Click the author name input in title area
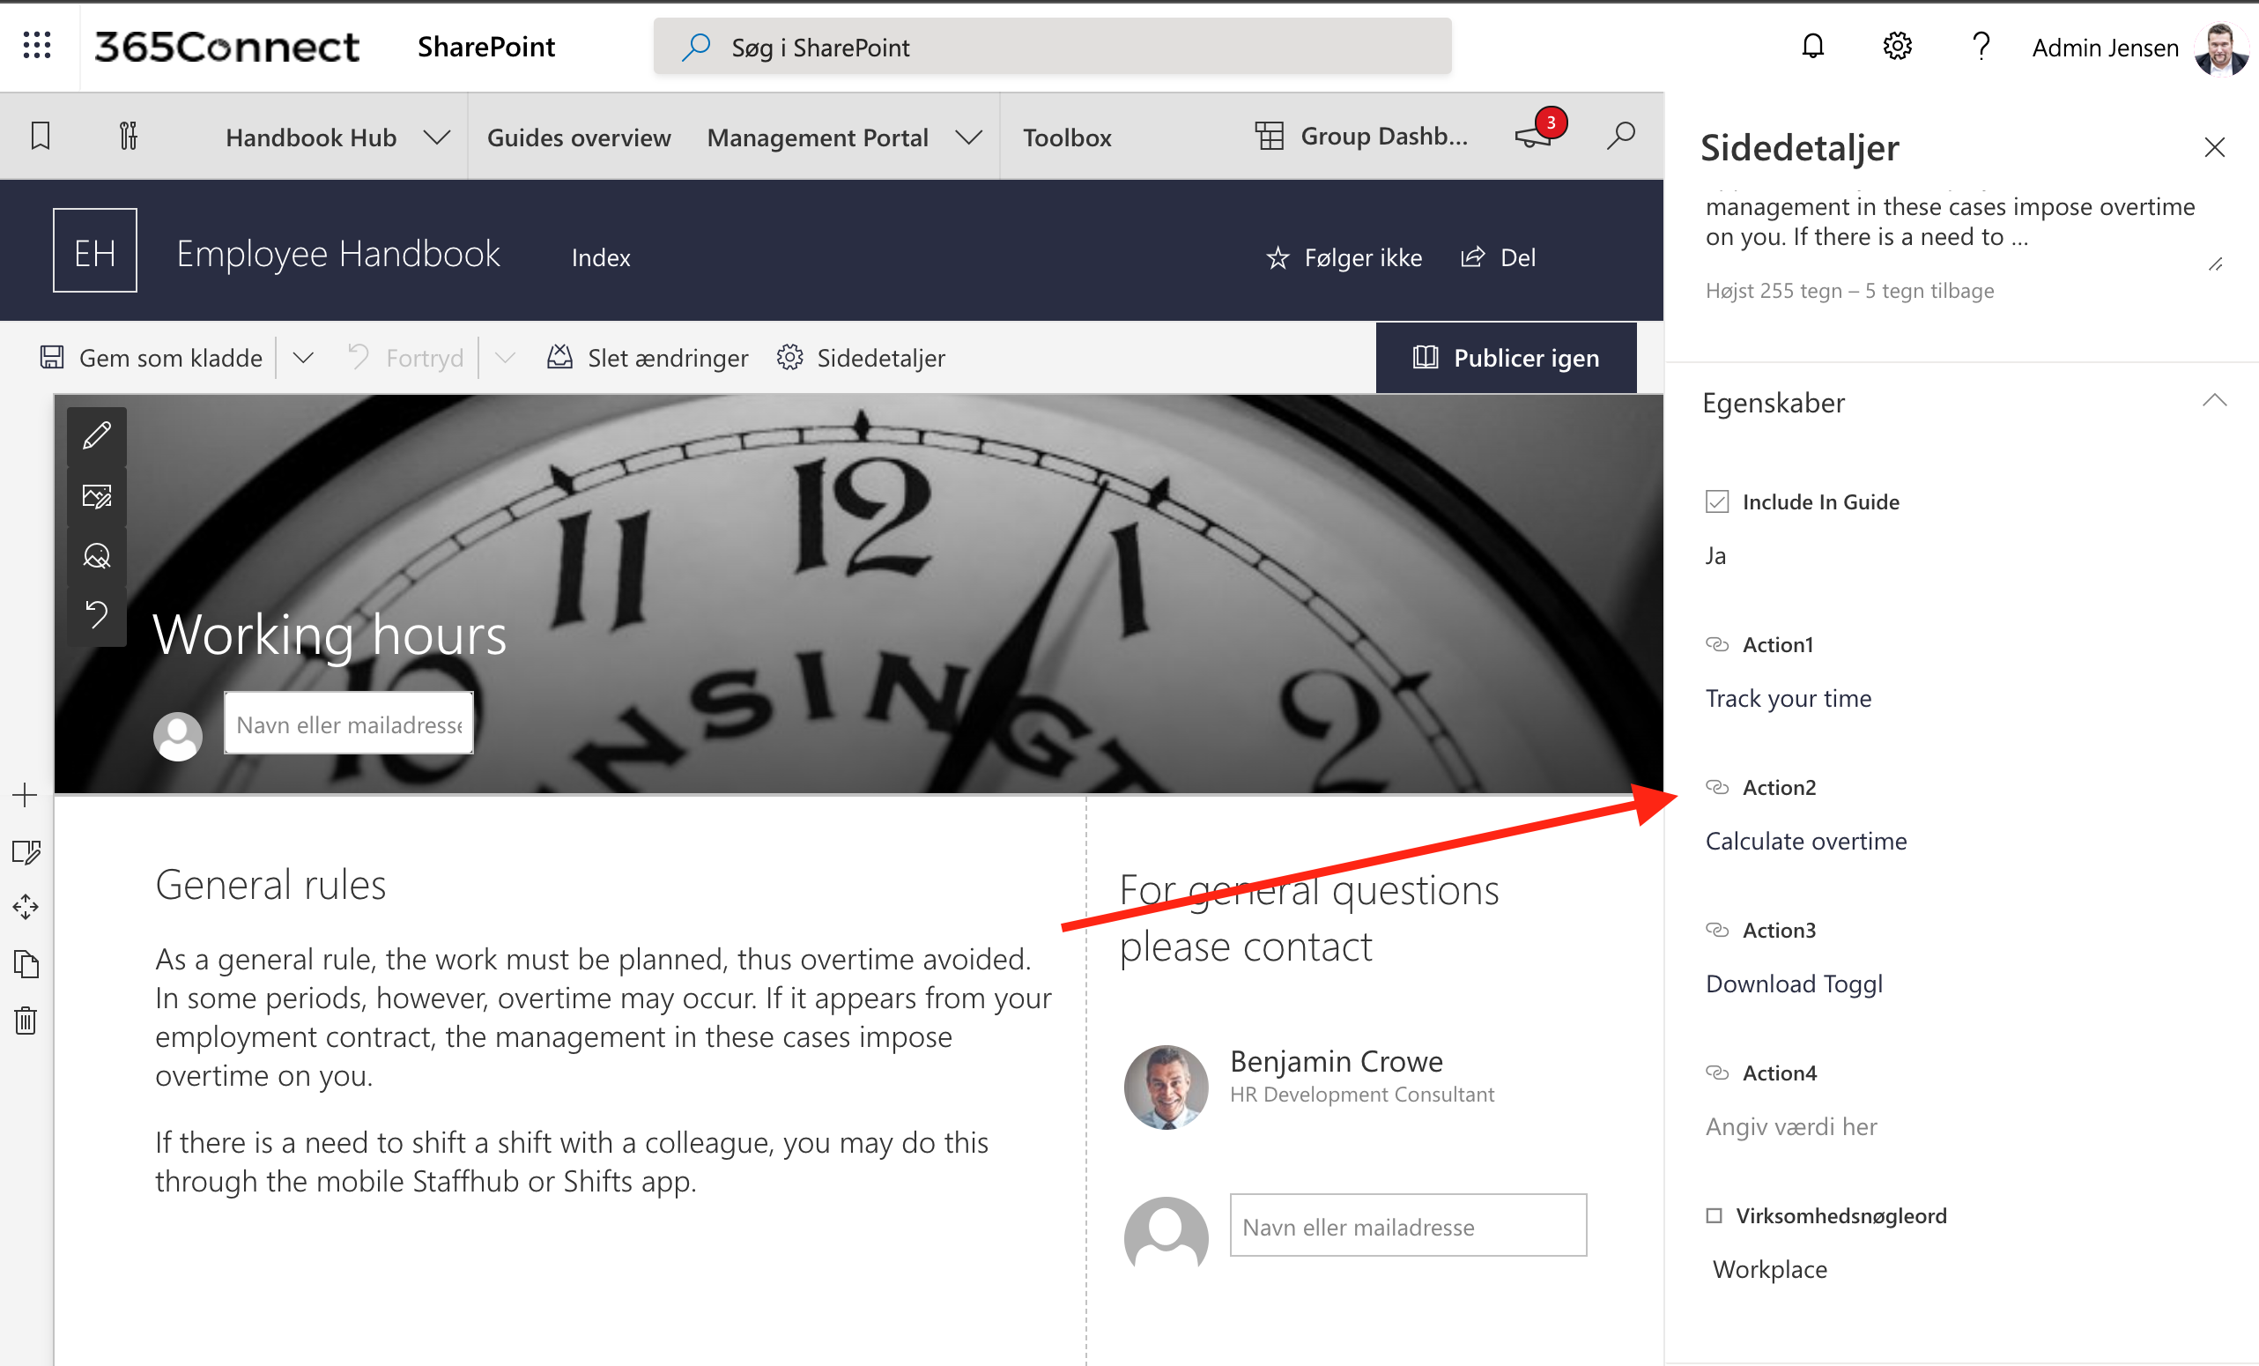Viewport: 2259px width, 1366px height. pyautogui.click(x=349, y=724)
